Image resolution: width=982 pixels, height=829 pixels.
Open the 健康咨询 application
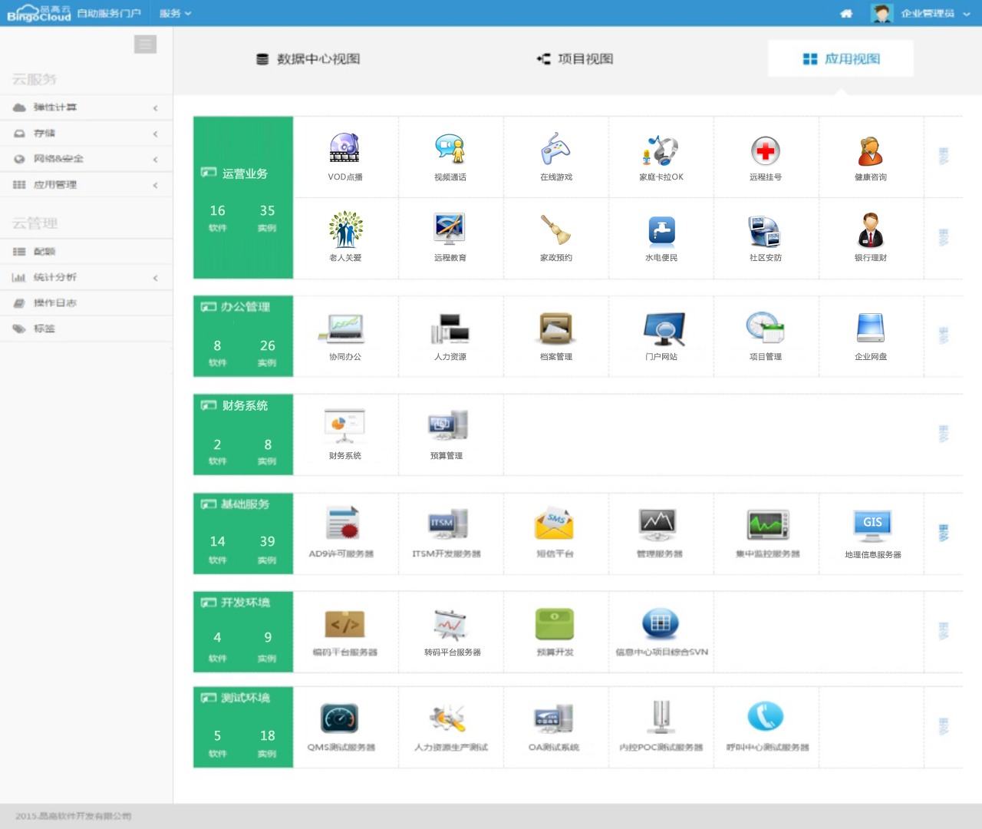coord(870,150)
